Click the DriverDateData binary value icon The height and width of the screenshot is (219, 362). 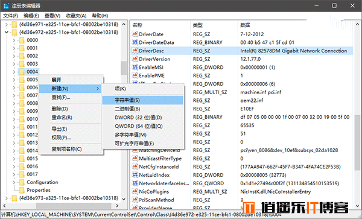pyautogui.click(x=135, y=42)
